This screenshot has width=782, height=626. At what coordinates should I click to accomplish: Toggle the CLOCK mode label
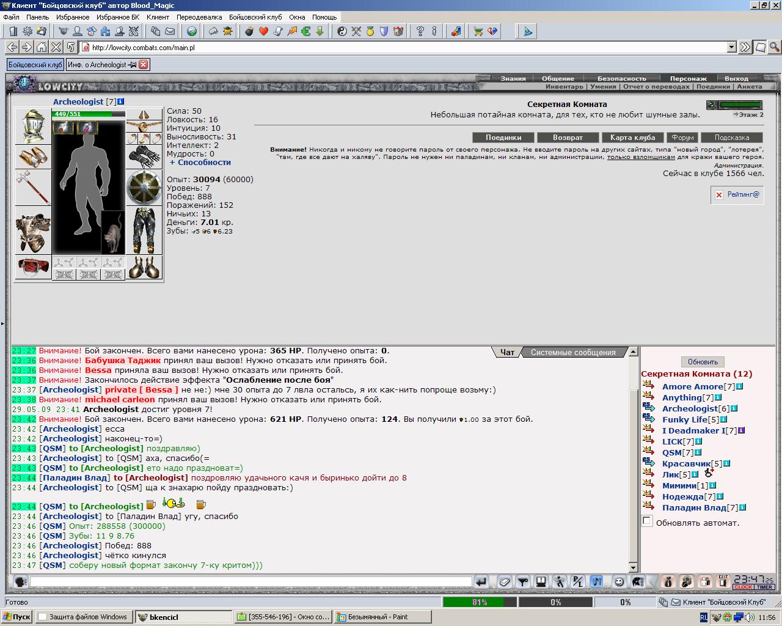[x=743, y=587]
